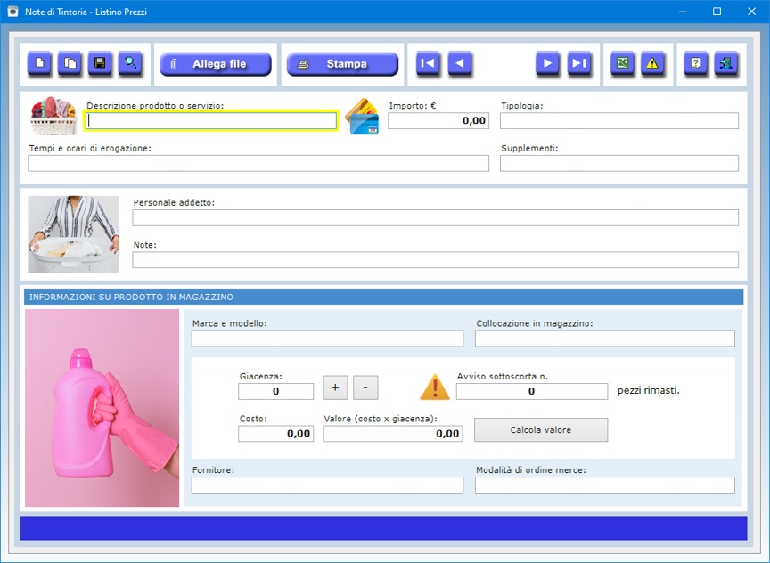Click the Tipologia field
Viewport: 770px width, 563px height.
point(619,121)
